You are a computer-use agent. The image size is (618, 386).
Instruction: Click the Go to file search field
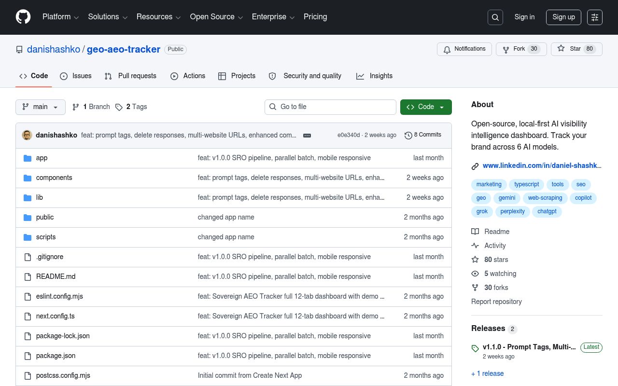[x=330, y=107]
